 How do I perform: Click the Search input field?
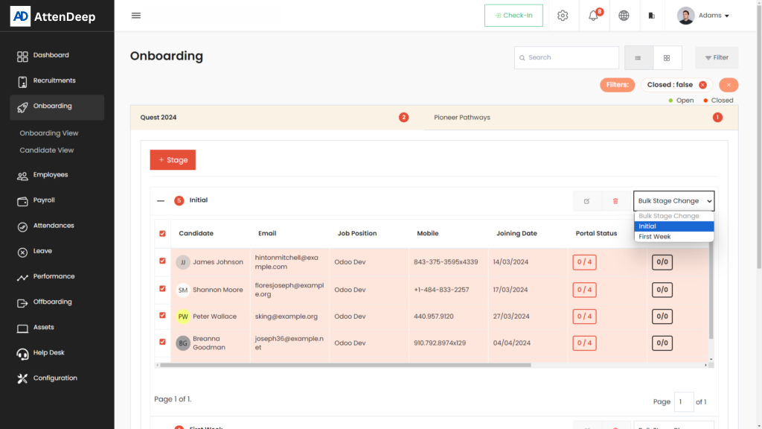[570, 58]
